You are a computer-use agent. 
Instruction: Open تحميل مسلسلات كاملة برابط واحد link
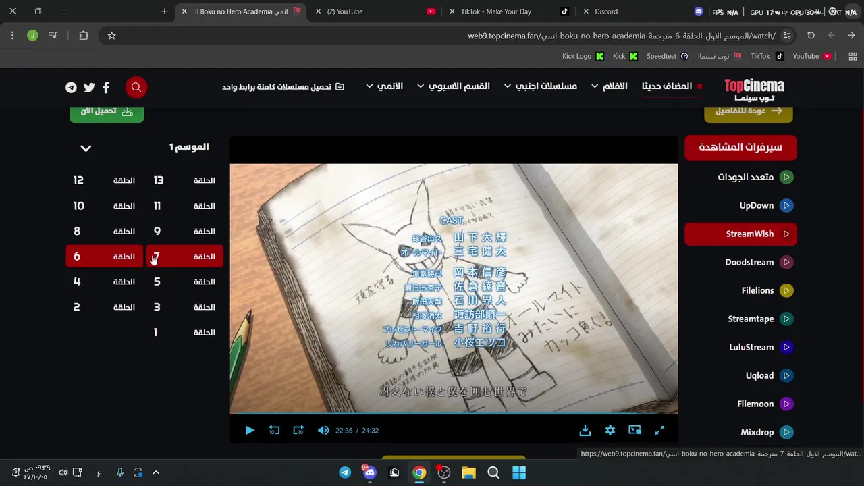point(283,87)
